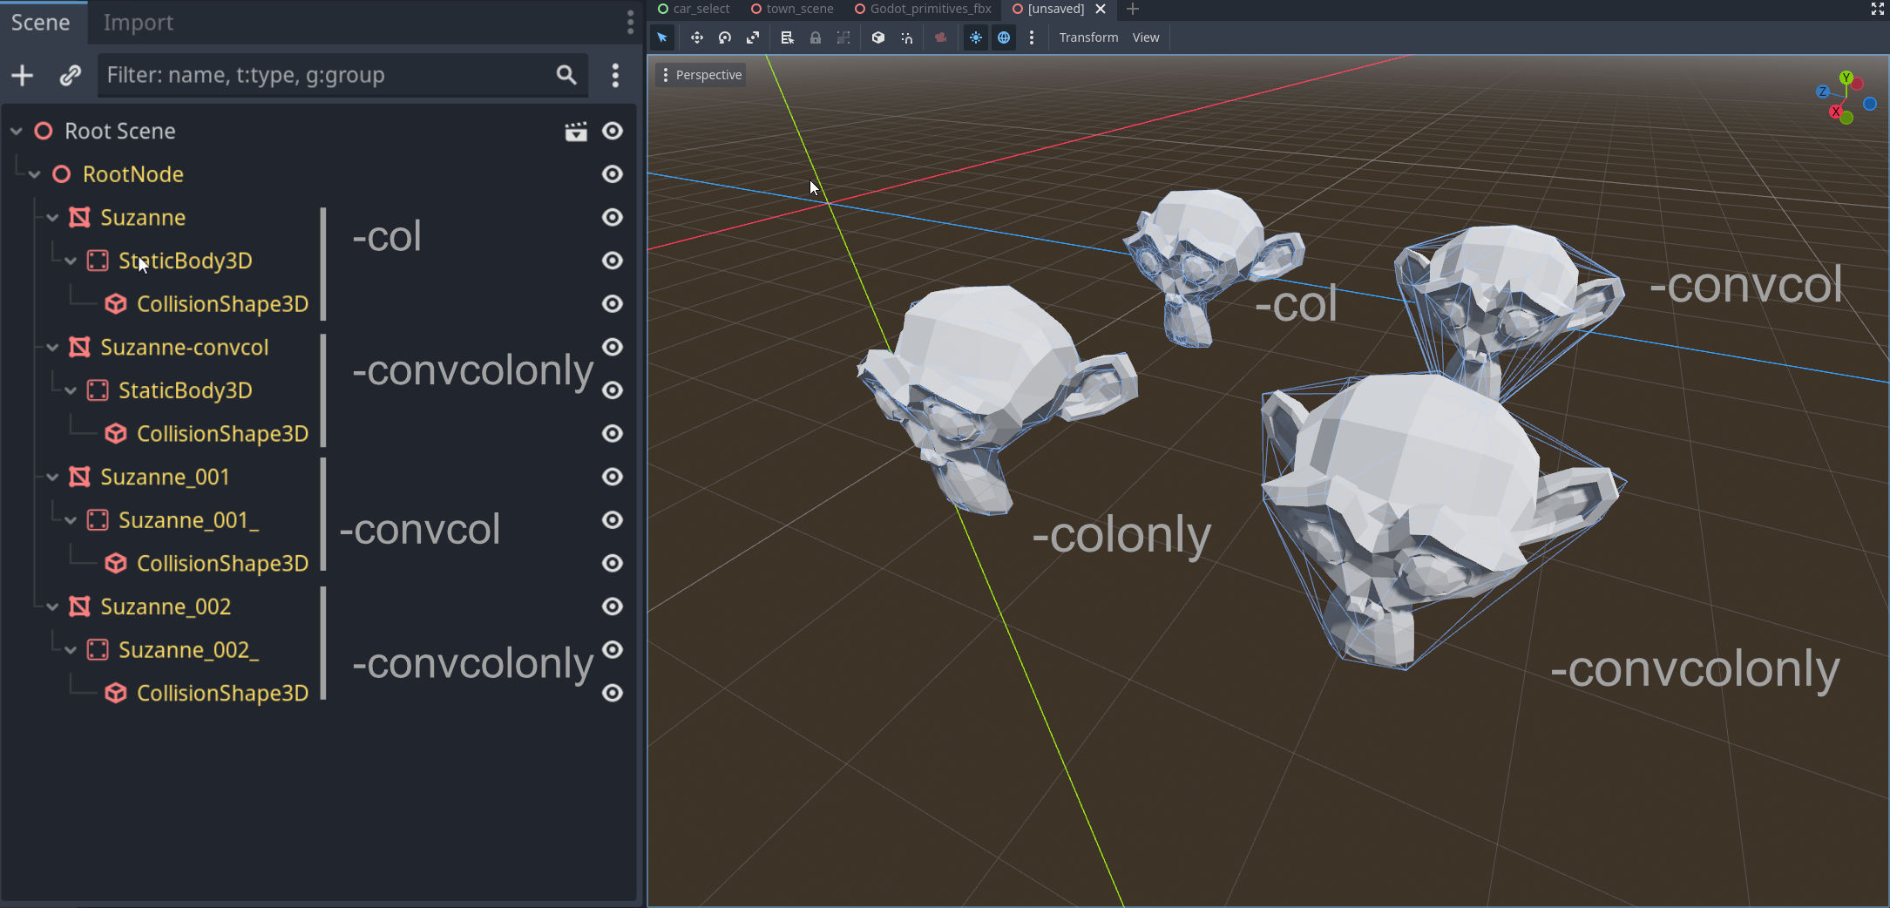Image resolution: width=1890 pixels, height=908 pixels.
Task: Toggle Use Local Space cube icon
Action: 878,37
